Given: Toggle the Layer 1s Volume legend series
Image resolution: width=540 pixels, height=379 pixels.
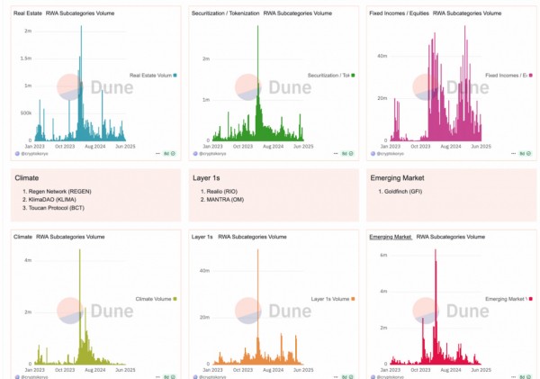Looking at the screenshot, I should [x=333, y=298].
